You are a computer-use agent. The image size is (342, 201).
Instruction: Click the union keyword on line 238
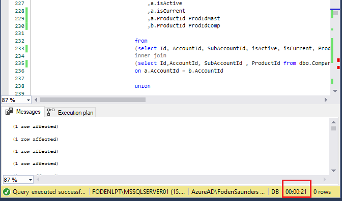pyautogui.click(x=142, y=86)
